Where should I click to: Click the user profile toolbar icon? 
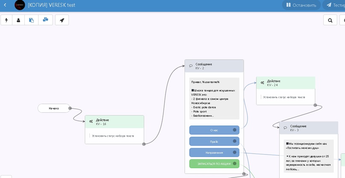(19, 20)
